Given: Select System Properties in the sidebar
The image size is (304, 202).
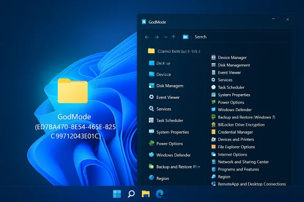Looking at the screenshot, I should pyautogui.click(x=169, y=132).
